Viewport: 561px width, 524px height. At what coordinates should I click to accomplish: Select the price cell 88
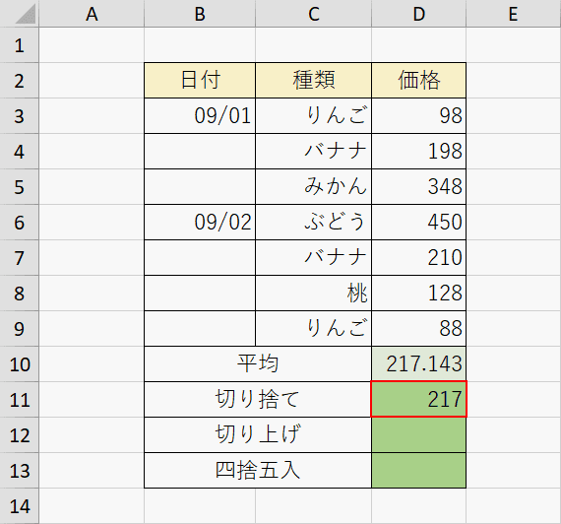418,329
